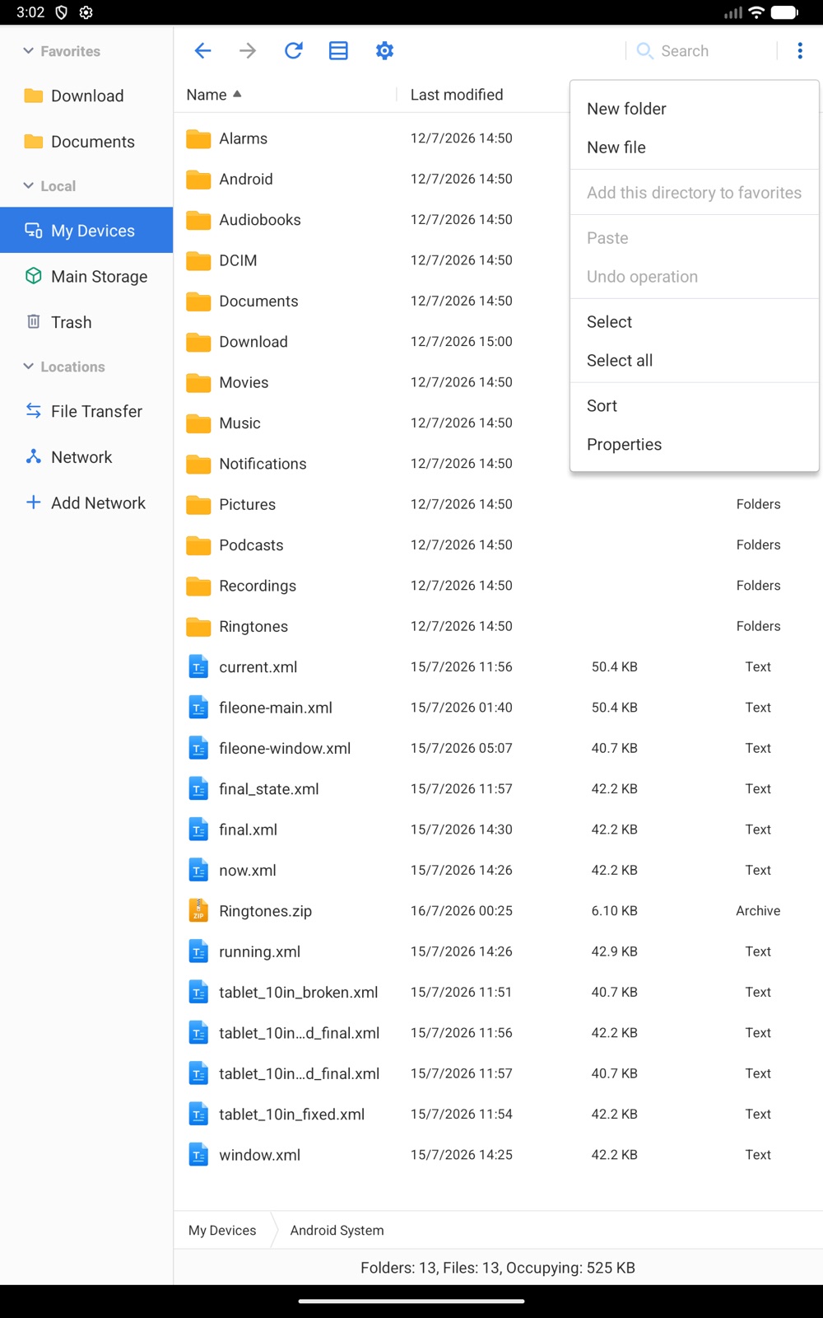Image resolution: width=823 pixels, height=1318 pixels.
Task: Open Network location
Action: click(86, 457)
